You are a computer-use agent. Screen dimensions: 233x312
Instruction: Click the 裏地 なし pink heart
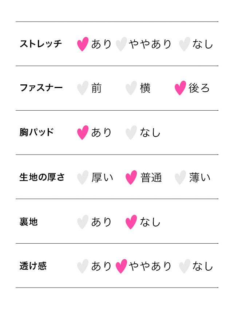[131, 222]
